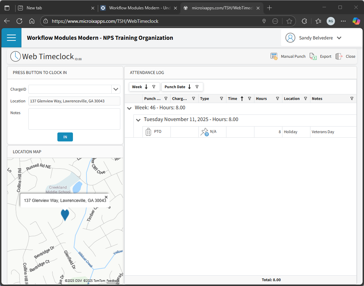364x286 pixels.
Task: Open the hamburger navigation menu
Action: [11, 38]
